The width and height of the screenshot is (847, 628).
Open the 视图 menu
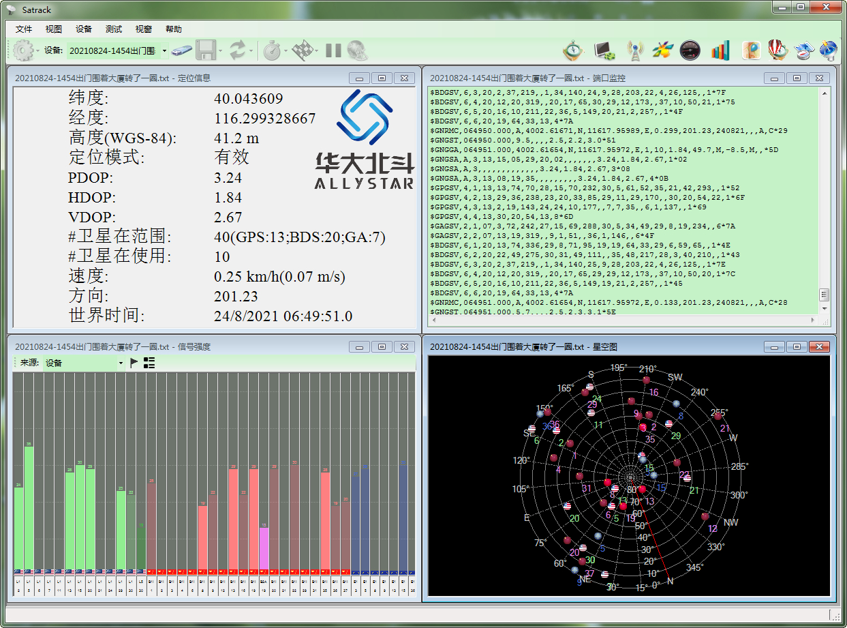point(54,29)
